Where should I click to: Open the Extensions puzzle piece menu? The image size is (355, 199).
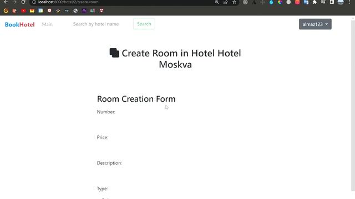(315, 2)
